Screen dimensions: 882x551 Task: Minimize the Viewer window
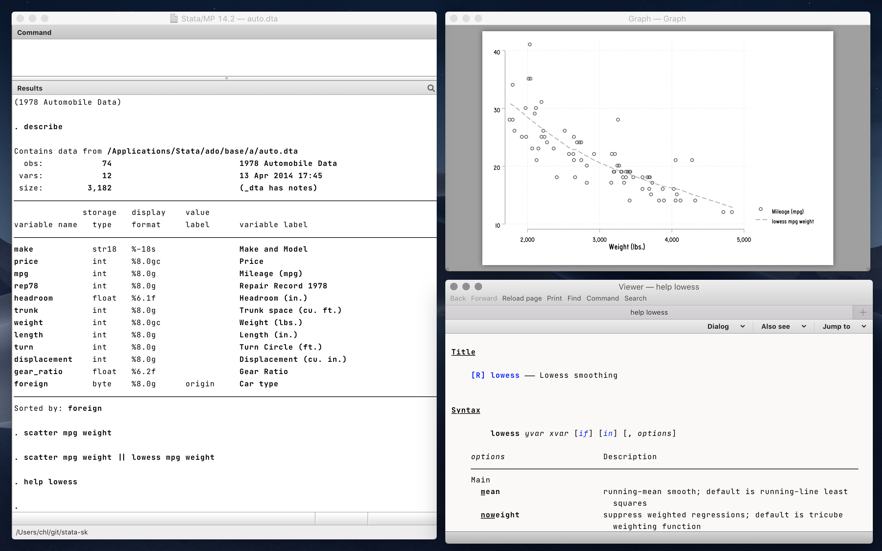tap(466, 287)
